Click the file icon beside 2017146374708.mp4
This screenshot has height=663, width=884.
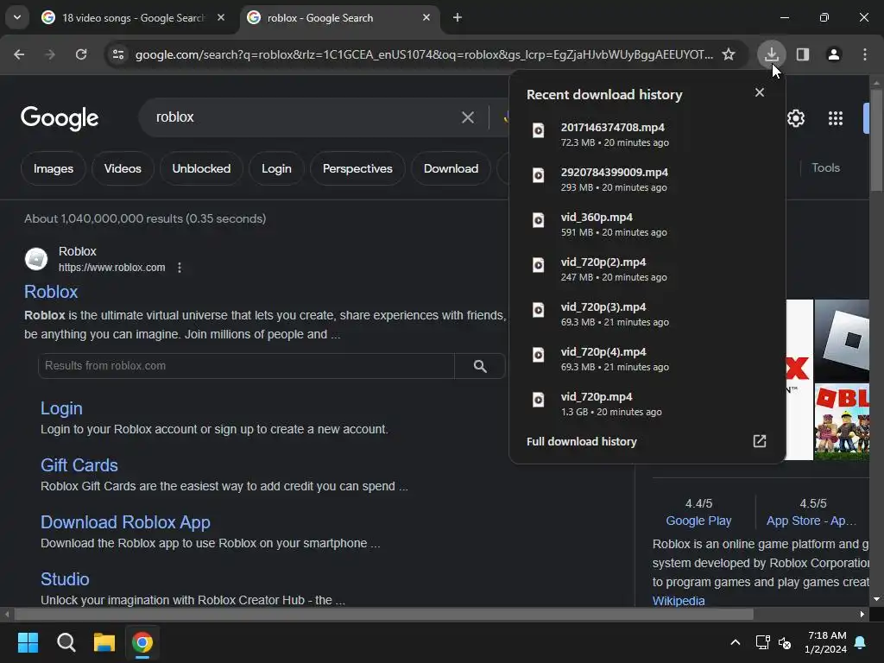point(539,130)
